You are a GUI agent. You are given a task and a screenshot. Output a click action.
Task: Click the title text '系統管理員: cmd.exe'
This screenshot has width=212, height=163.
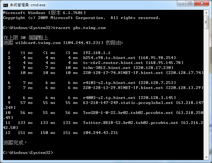coord(28,5)
